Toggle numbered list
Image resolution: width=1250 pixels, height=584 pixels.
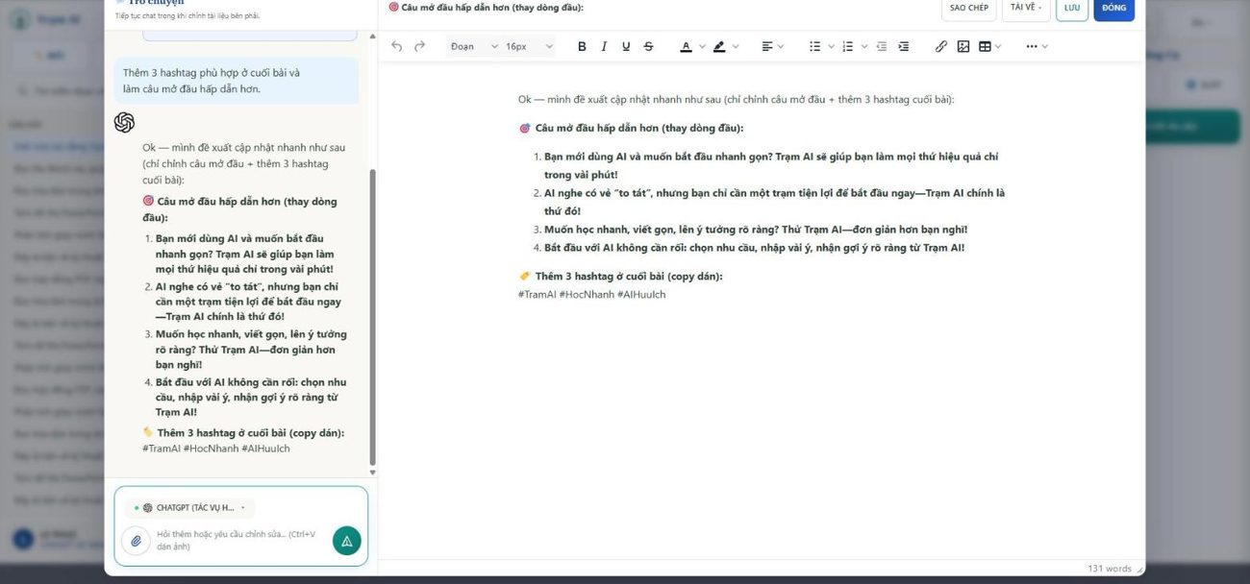click(847, 46)
